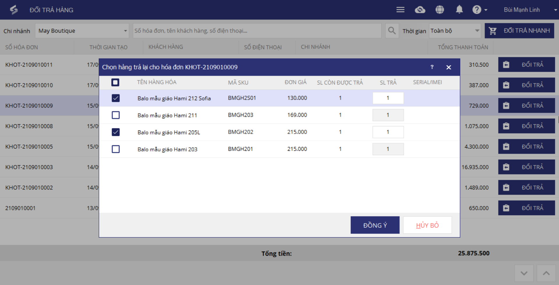Screen dimensions: 559x285
Task: Click SL TRẢ field for Hami 205L
Action: coord(388,132)
